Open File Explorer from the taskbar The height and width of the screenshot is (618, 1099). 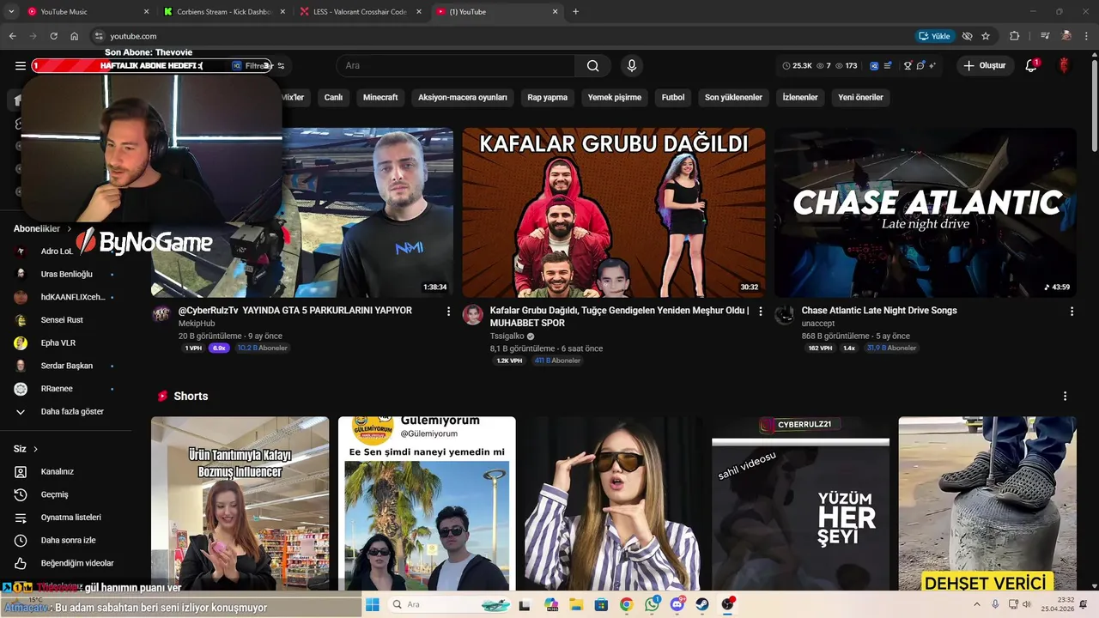point(576,604)
